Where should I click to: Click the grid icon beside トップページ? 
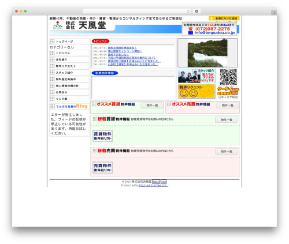tap(53, 42)
